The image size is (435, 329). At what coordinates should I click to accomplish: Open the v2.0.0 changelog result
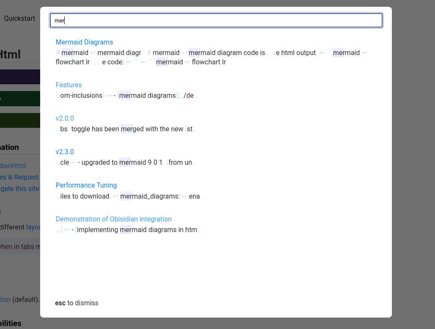(65, 118)
